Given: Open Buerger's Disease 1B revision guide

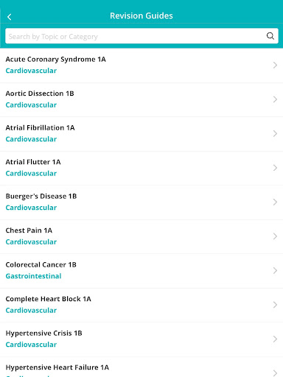Looking at the screenshot, I should (x=141, y=202).
